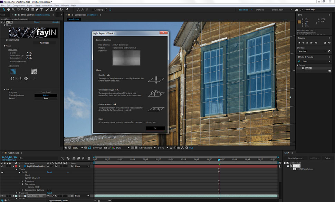Click OK in the fayIN Report dialog

click(155, 128)
